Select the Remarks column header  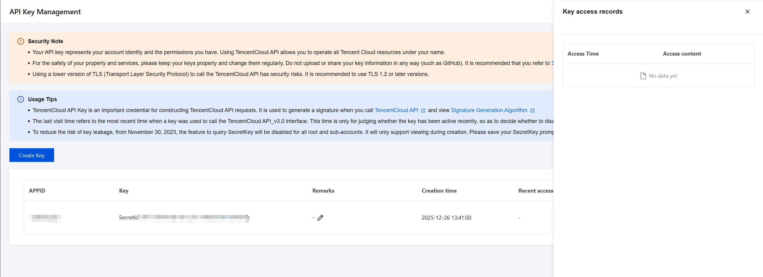click(x=323, y=191)
